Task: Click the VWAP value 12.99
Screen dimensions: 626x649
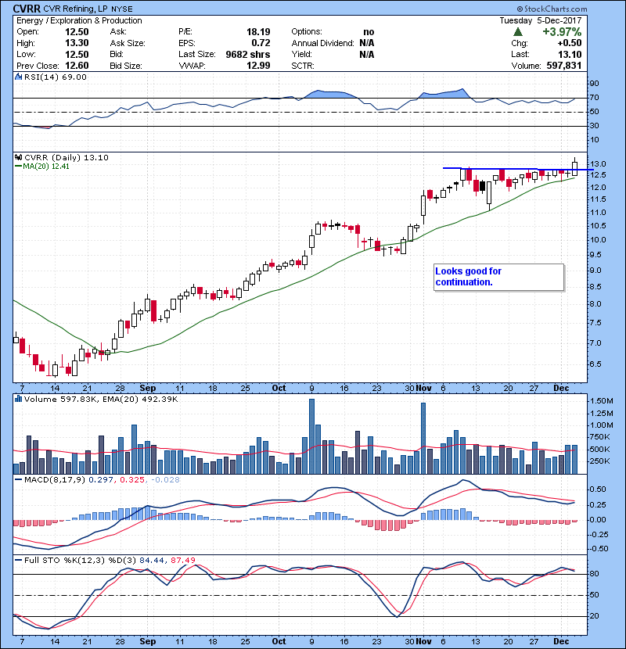Action: (258, 66)
